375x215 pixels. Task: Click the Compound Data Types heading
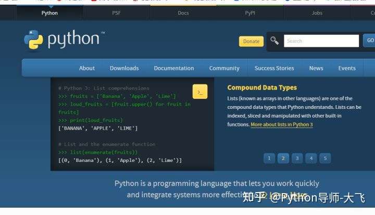pos(262,87)
